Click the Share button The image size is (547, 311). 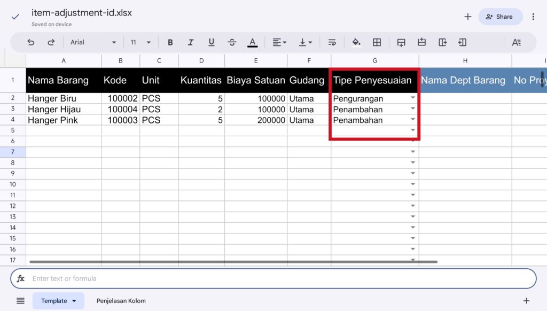coord(500,17)
